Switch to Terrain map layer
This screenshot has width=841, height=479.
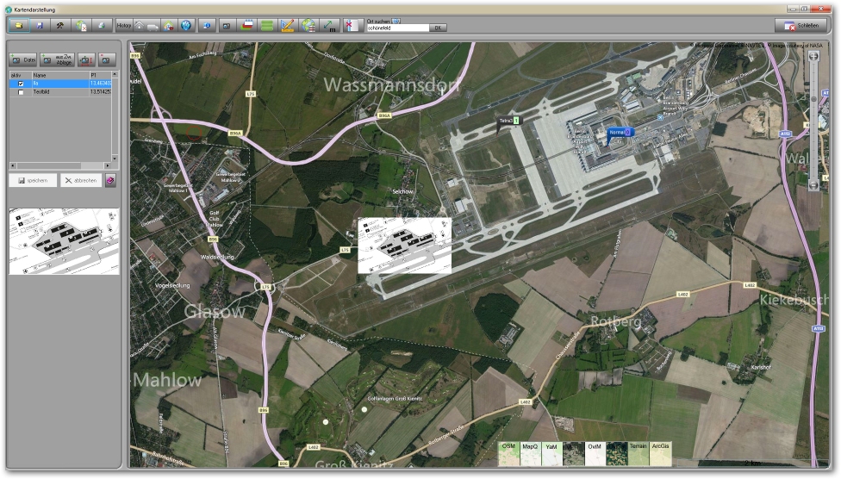click(639, 454)
